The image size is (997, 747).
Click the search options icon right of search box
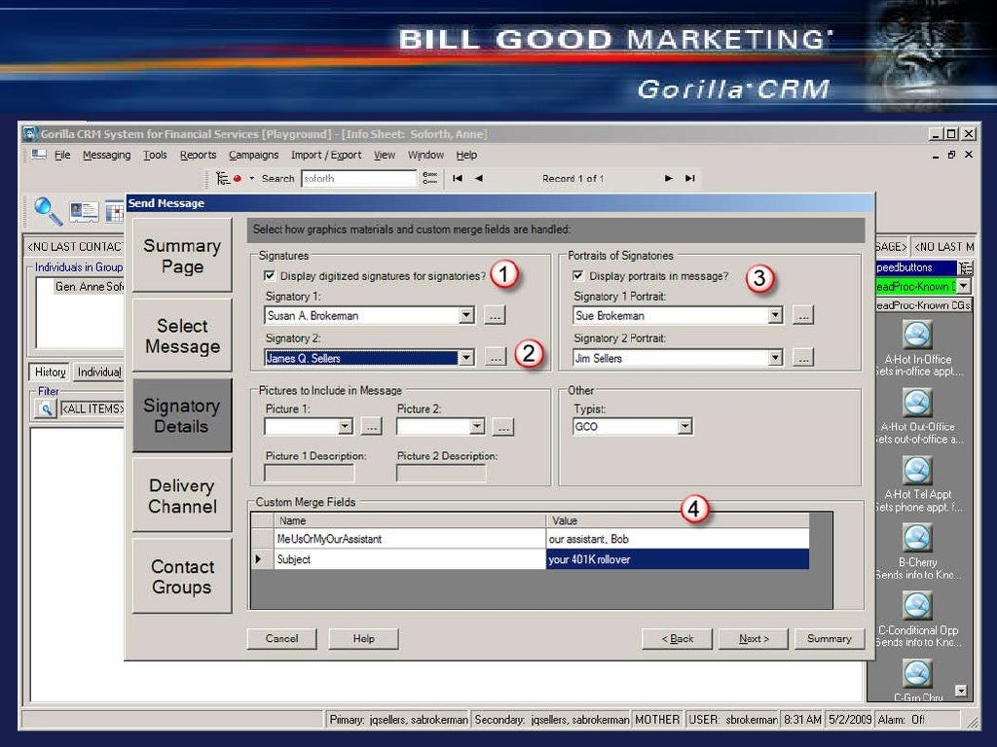point(430,179)
